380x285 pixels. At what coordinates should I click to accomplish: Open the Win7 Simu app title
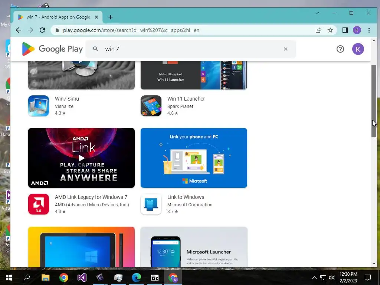tap(67, 99)
